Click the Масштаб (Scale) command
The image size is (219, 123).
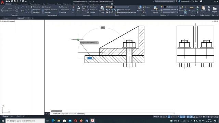click(x=47, y=12)
